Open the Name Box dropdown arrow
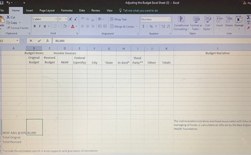This screenshot has height=155, width=251. pos(17,41)
